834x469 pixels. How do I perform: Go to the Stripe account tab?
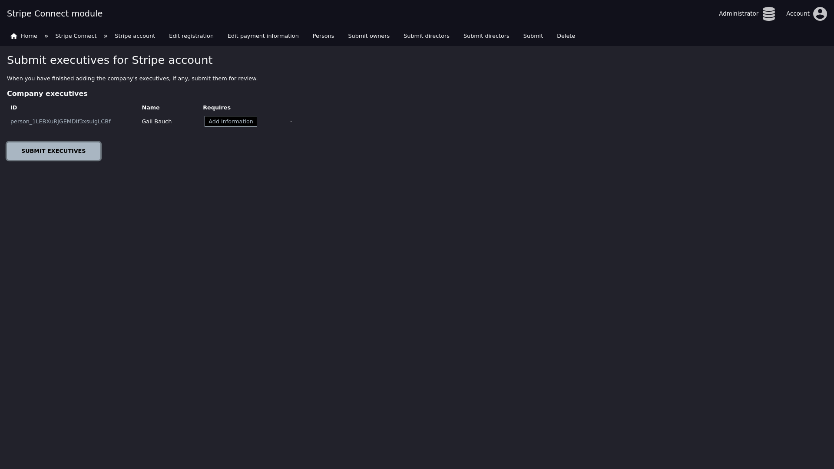coord(135,36)
